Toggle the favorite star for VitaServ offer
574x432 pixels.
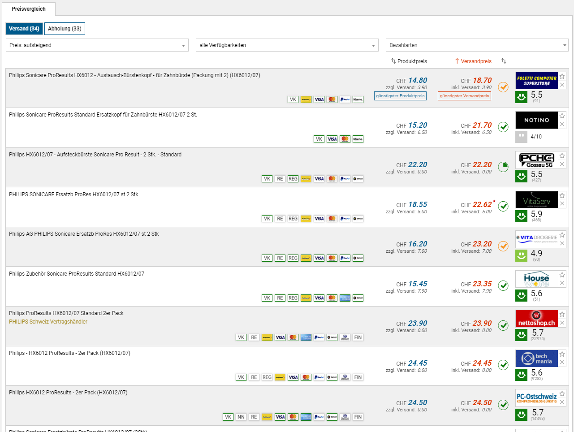(x=562, y=195)
